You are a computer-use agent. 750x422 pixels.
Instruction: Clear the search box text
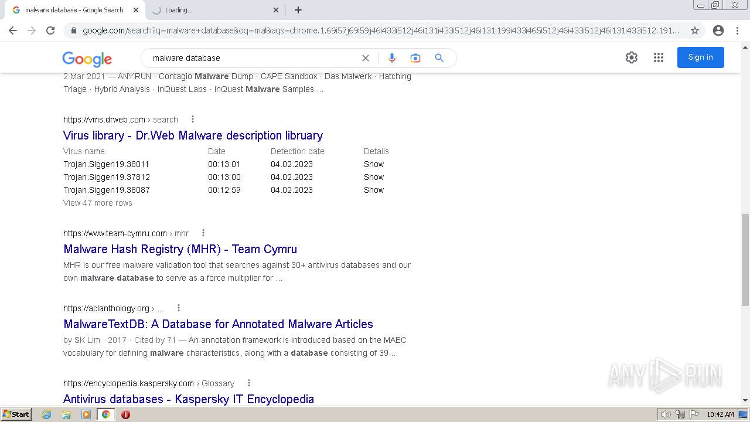coord(366,58)
